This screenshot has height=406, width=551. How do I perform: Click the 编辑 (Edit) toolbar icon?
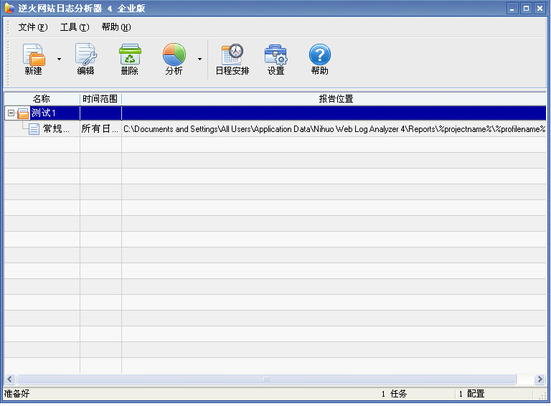[x=85, y=55]
